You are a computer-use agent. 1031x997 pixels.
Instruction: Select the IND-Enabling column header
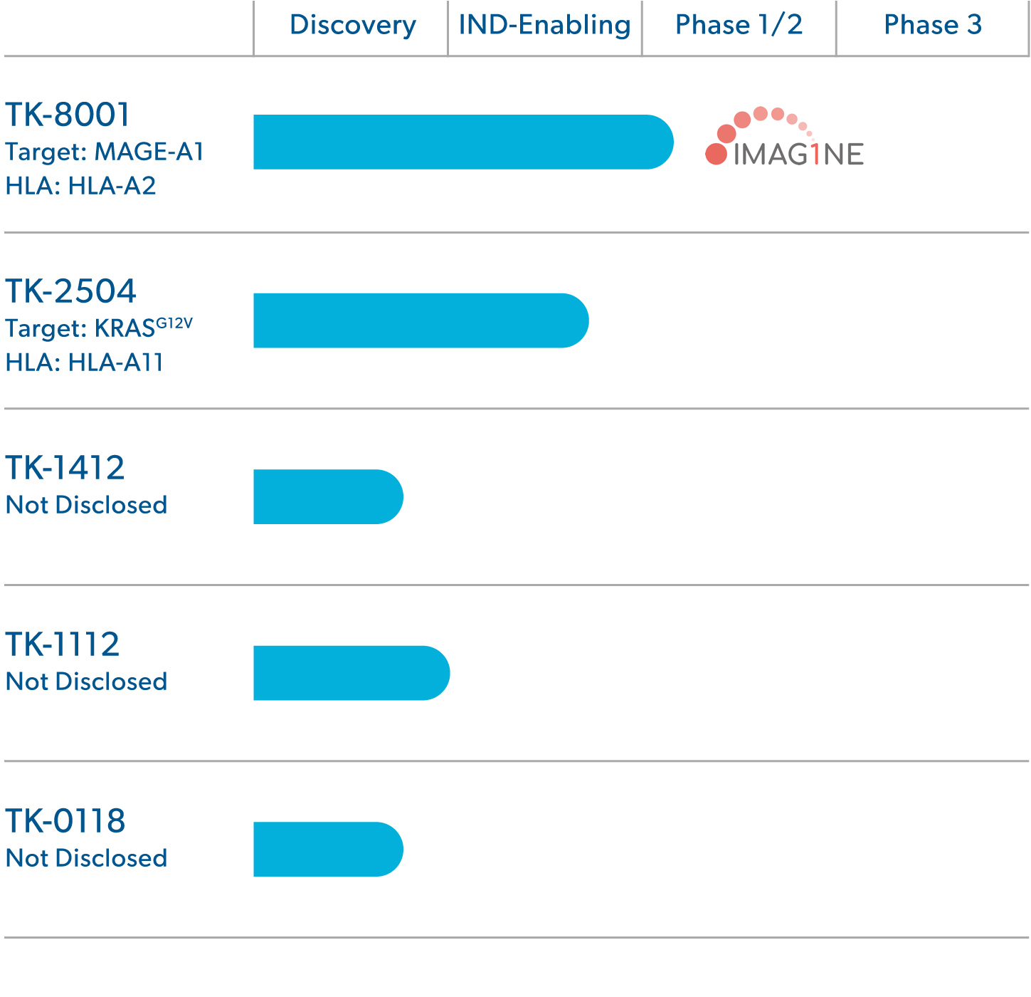pyautogui.click(x=544, y=25)
